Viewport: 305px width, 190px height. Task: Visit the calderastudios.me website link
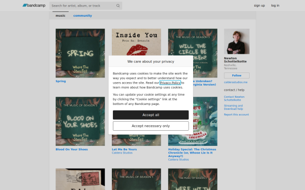(235, 82)
